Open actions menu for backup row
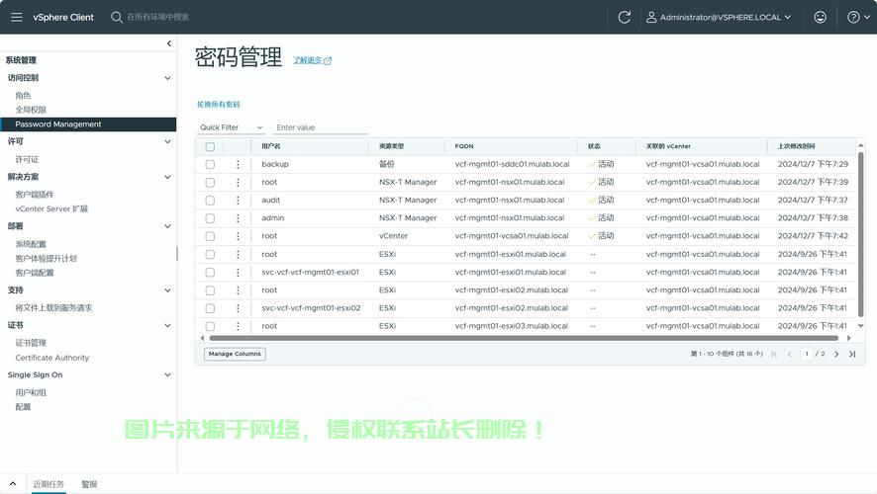The width and height of the screenshot is (877, 494). pyautogui.click(x=238, y=164)
